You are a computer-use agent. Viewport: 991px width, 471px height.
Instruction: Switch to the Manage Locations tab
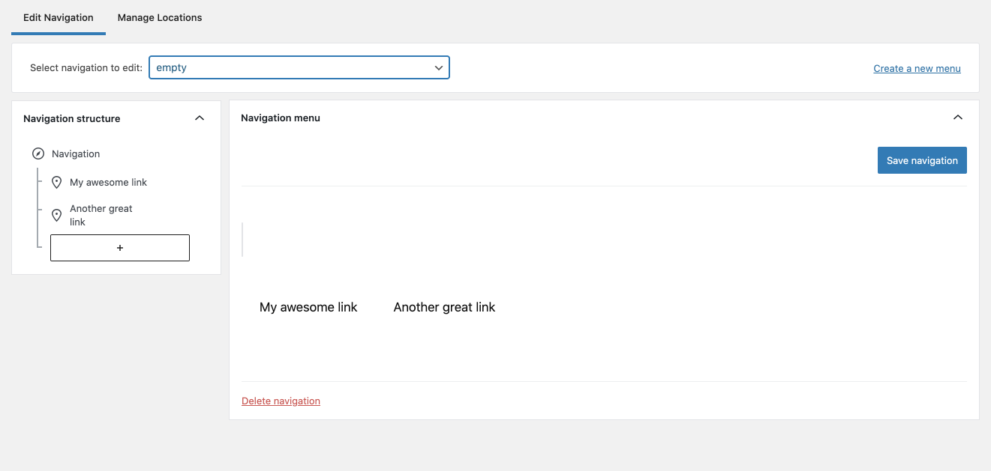(159, 17)
